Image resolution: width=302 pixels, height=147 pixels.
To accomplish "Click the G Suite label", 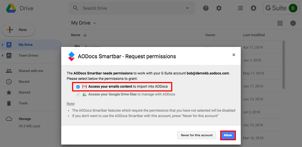I will point(276,8).
